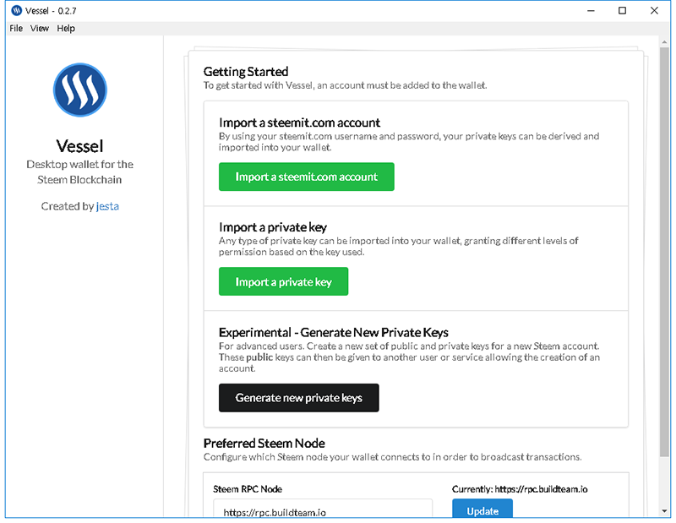Open the jesta creator link

107,206
